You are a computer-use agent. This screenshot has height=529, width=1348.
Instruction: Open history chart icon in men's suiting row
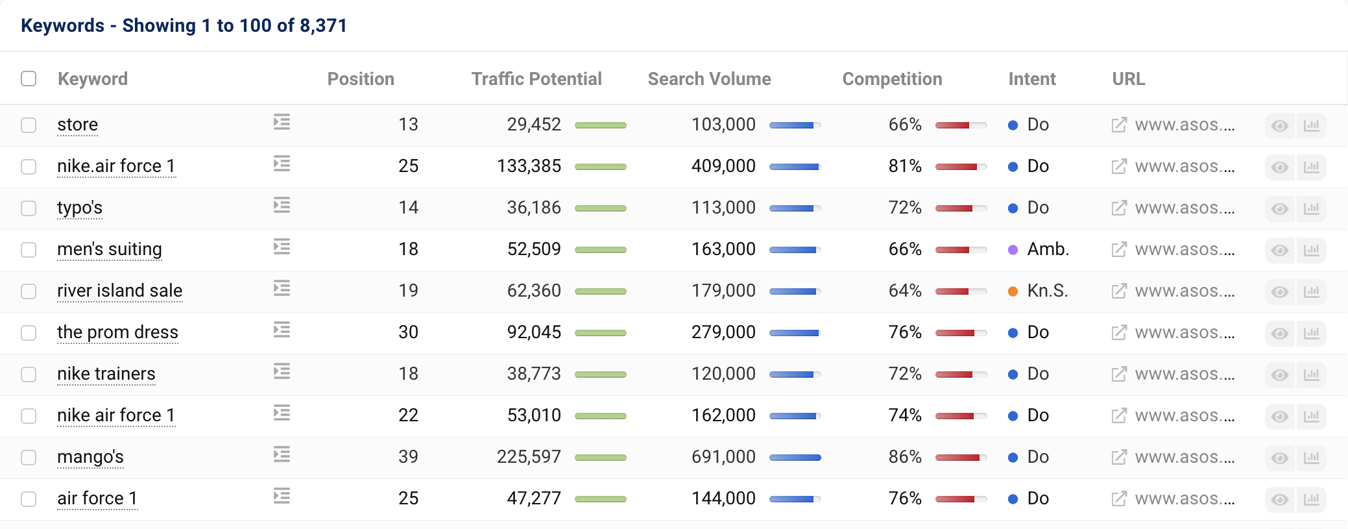[1311, 250]
